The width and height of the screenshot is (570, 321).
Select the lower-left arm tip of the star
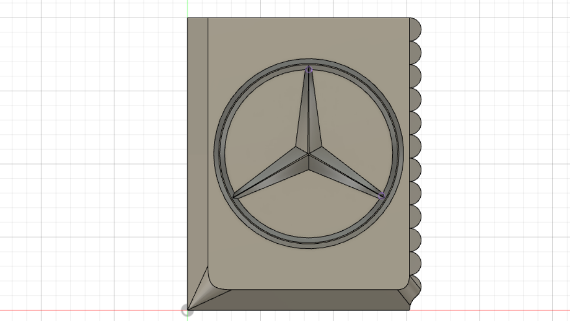coord(236,197)
